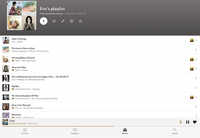Open Astounding Eyes Of Rita artwork thumbnail
The image size is (200, 138).
coord(6,97)
